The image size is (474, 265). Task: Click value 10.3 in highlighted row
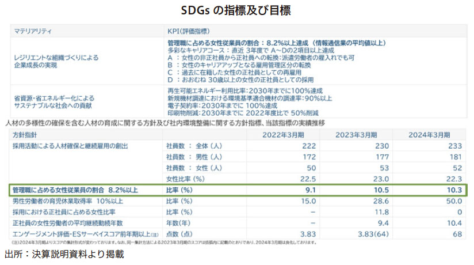click(x=454, y=190)
